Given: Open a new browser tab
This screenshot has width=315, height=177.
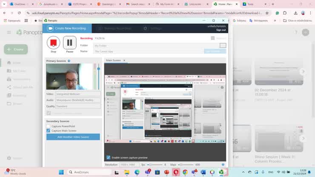Looking at the screenshot, I should coord(273,4).
